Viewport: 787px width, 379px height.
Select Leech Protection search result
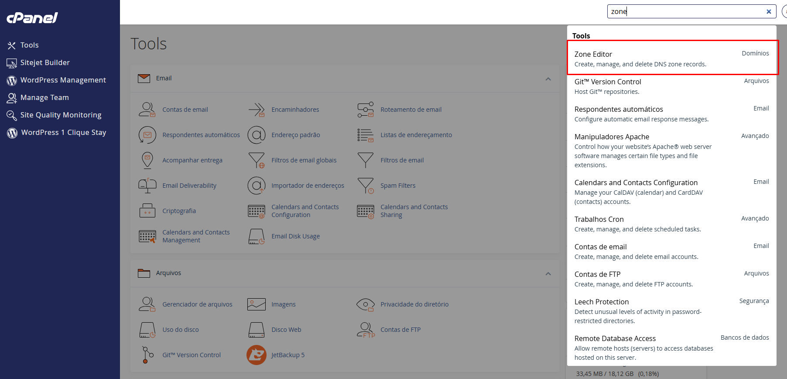pyautogui.click(x=672, y=311)
